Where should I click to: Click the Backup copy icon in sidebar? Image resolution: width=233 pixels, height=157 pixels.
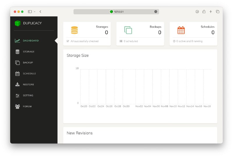[x=17, y=62]
